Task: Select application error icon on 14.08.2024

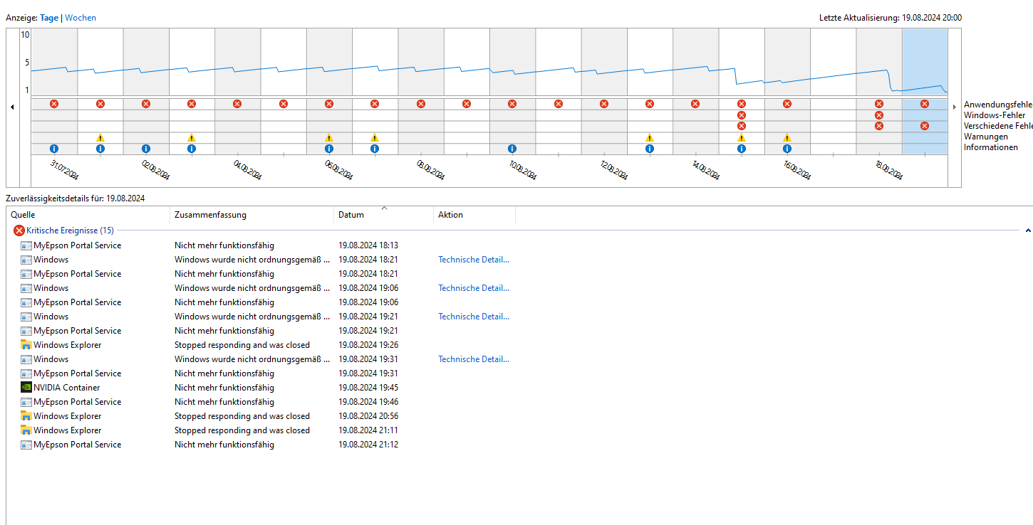Action: point(695,104)
